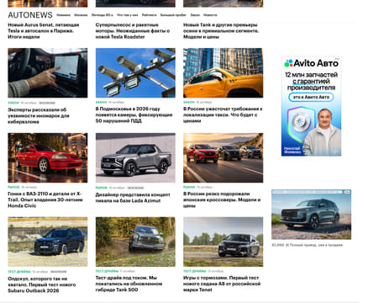
Task: Open headline about Подмосковье cameras in 2026
Action: (134, 114)
